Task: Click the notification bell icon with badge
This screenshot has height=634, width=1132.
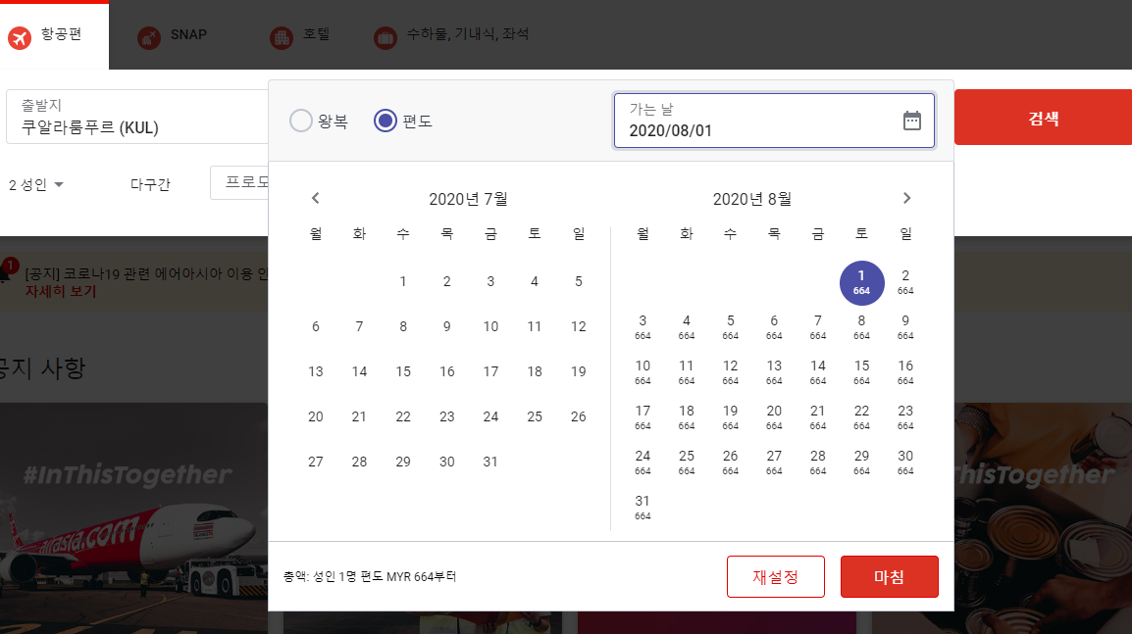Action: pos(7,269)
